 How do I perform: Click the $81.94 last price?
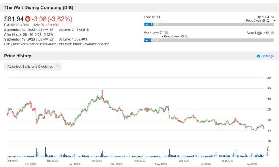(x=14, y=19)
